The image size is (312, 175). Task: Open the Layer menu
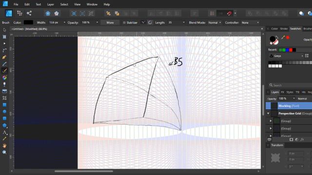click(x=51, y=4)
